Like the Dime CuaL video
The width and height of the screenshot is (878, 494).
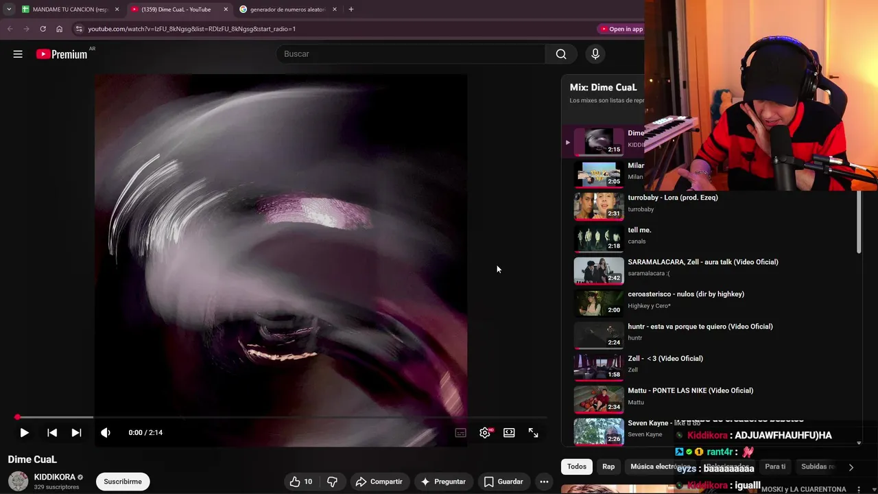[301, 482]
